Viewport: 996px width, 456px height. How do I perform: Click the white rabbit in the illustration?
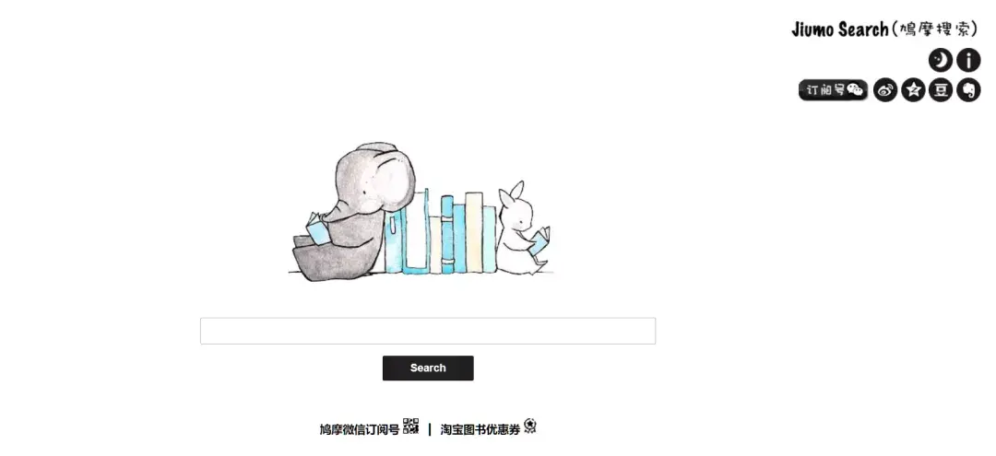click(x=519, y=229)
